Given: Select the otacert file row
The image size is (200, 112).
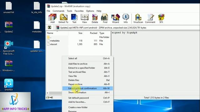Looking at the screenshot, I should 78,44.
